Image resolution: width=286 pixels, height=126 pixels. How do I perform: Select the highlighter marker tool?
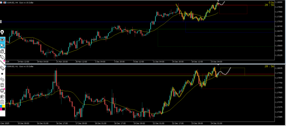pos(2,62)
